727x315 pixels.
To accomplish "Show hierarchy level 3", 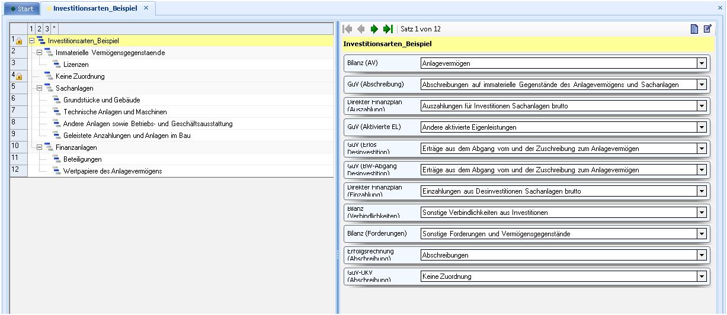I will [x=47, y=28].
